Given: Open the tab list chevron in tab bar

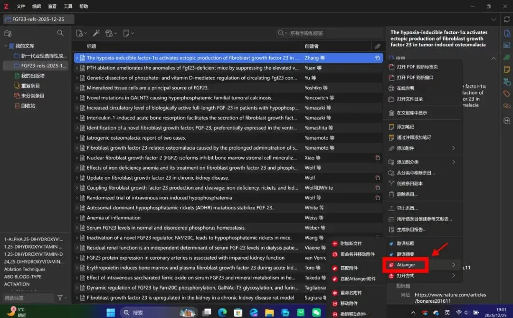Looking at the screenshot, I should 494,19.
